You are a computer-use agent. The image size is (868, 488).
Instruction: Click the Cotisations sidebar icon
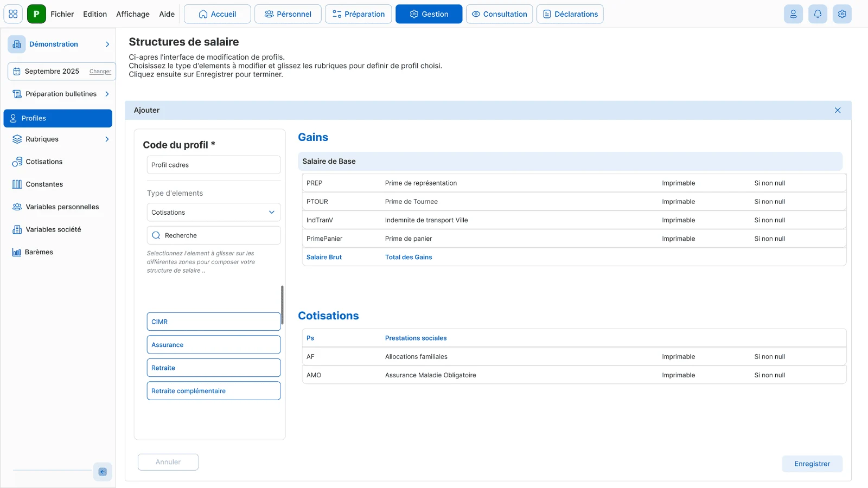[x=17, y=162]
